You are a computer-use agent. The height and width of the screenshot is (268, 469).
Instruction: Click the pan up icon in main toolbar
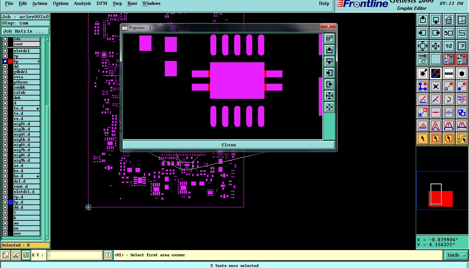point(423,20)
